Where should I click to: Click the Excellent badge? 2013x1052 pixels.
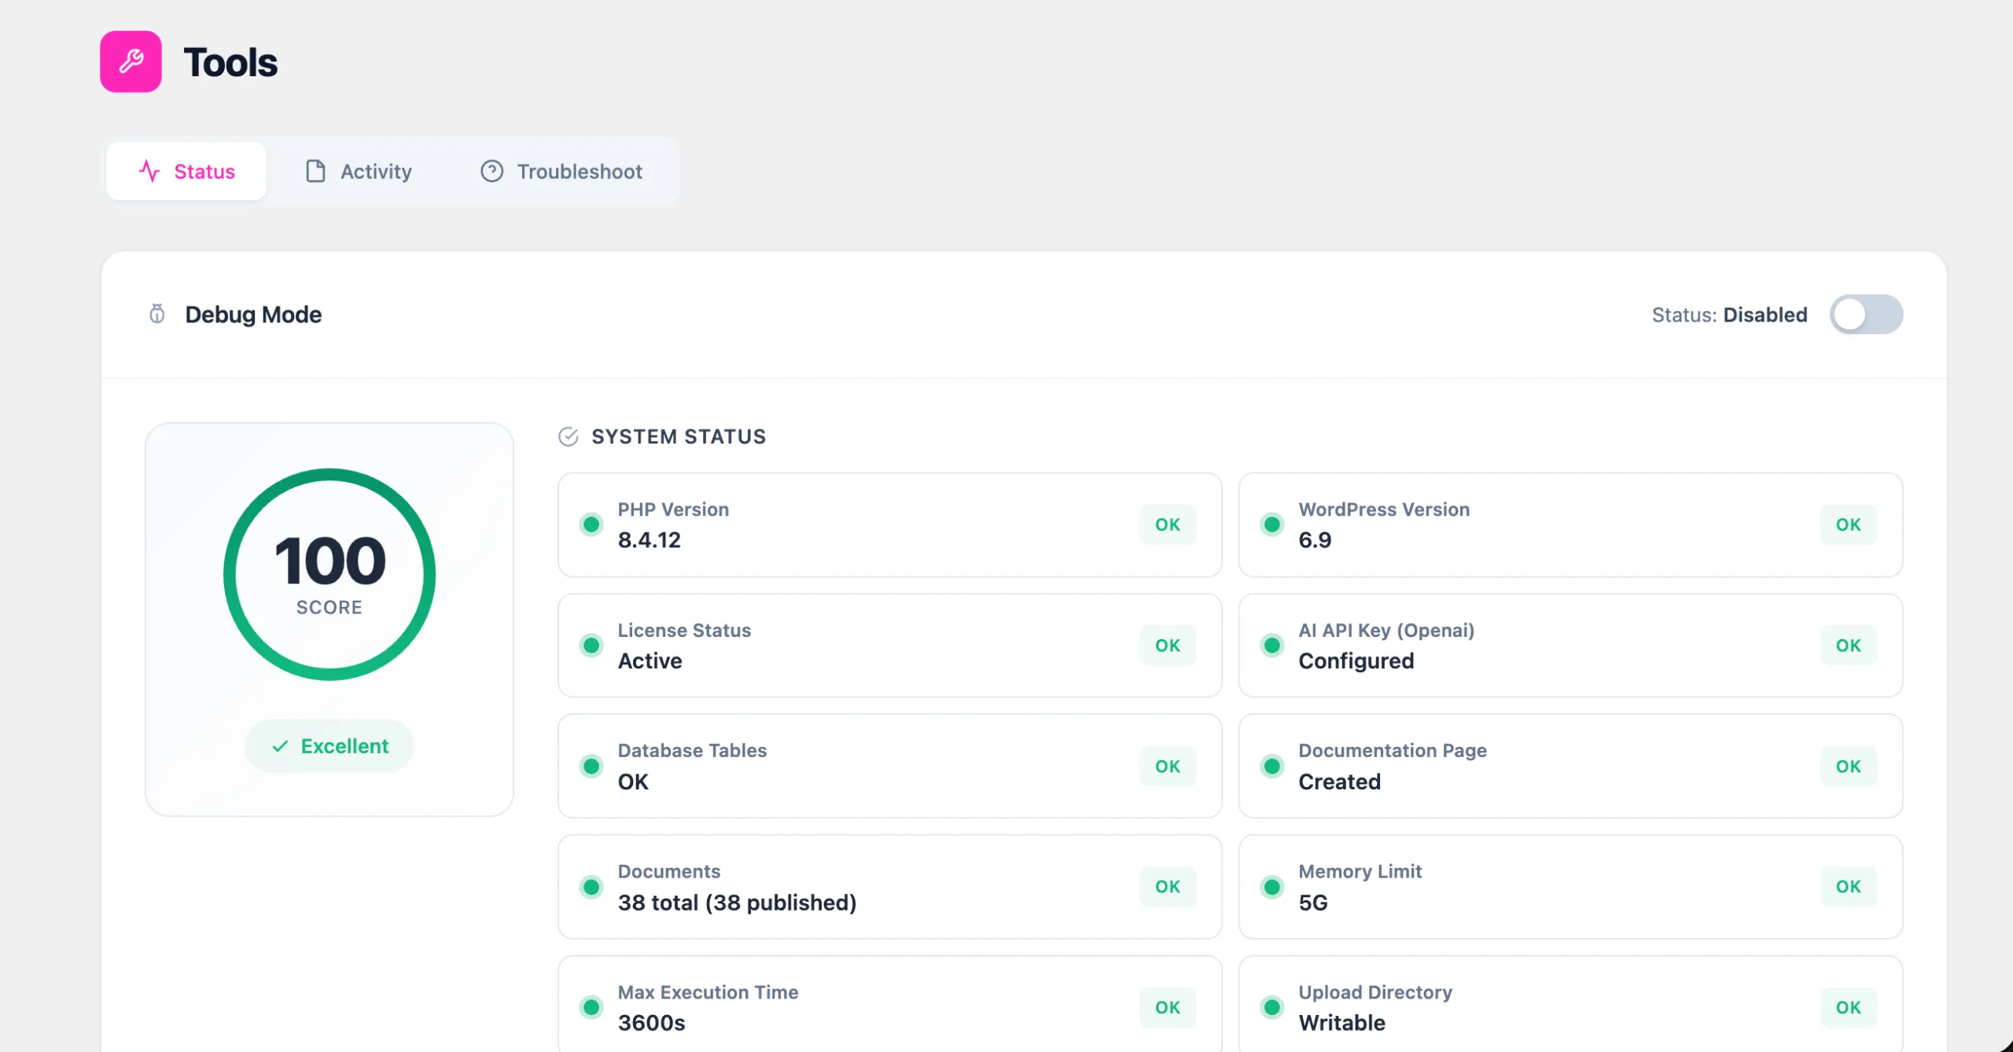329,745
